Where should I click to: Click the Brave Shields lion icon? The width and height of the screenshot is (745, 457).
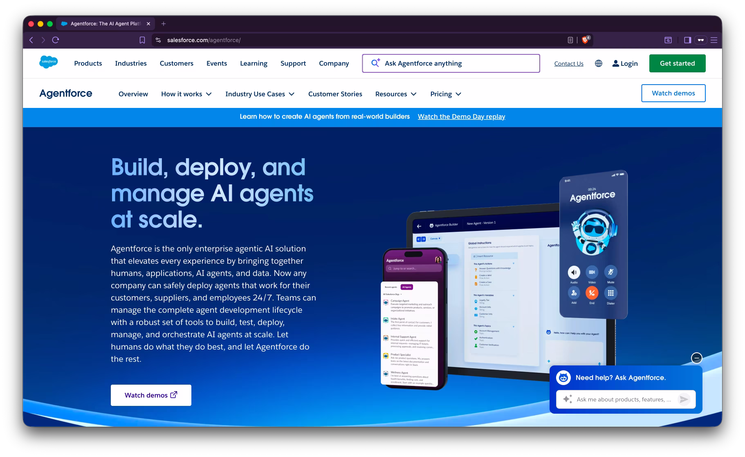tap(585, 40)
